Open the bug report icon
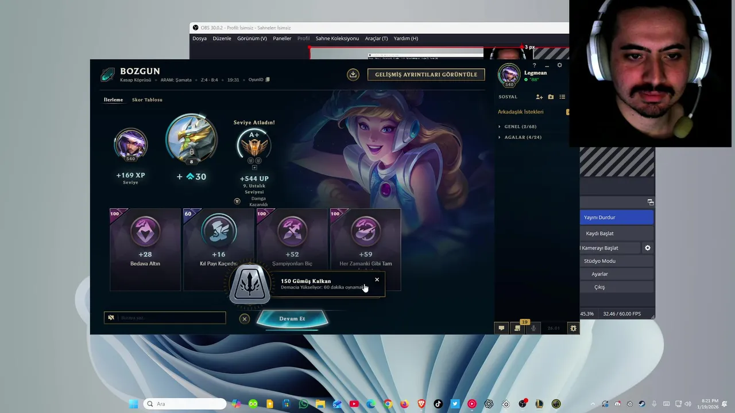Image resolution: width=735 pixels, height=413 pixels. [572, 328]
